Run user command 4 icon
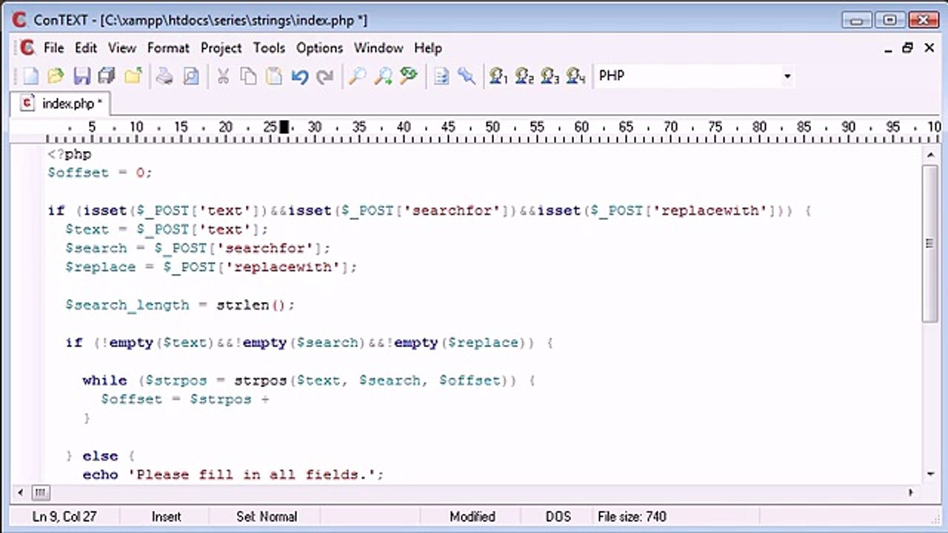The width and height of the screenshot is (948, 533). 575,76
